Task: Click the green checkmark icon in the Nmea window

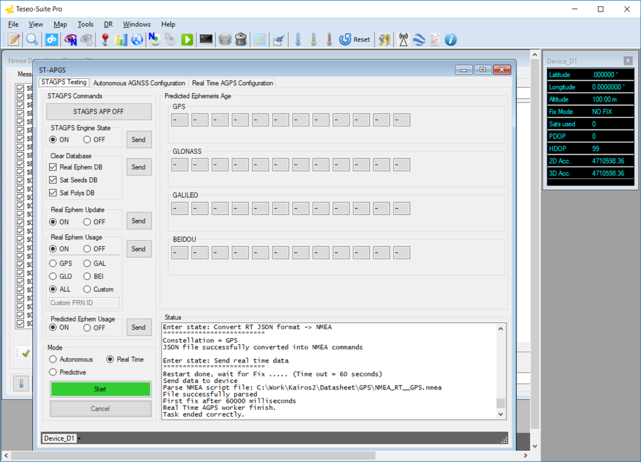Action: pos(26,354)
